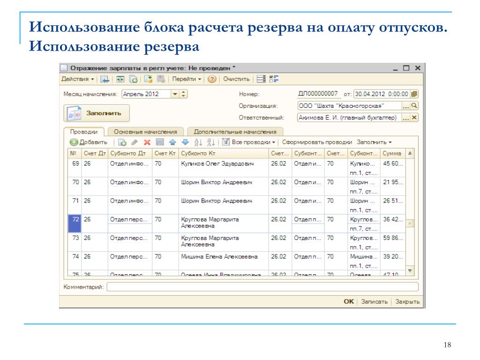Screen dimensions: 480x360
Task: Click the Записать button
Action: point(375,301)
